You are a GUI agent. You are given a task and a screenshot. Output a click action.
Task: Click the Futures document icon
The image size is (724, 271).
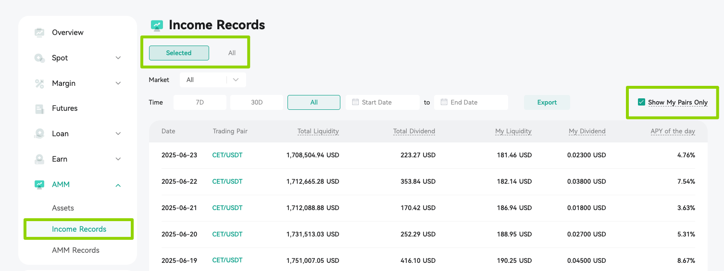pyautogui.click(x=39, y=108)
